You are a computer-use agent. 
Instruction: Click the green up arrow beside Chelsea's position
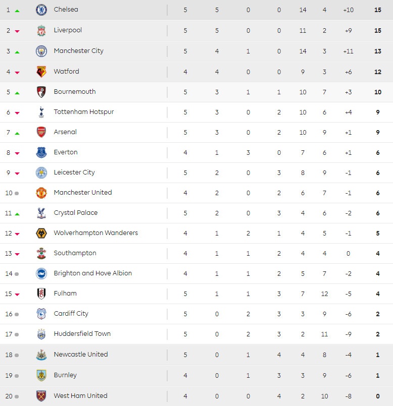coord(17,11)
